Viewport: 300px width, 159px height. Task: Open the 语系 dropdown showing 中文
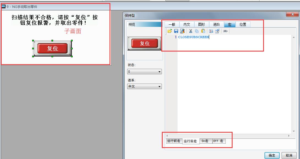pyautogui.click(x=144, y=86)
